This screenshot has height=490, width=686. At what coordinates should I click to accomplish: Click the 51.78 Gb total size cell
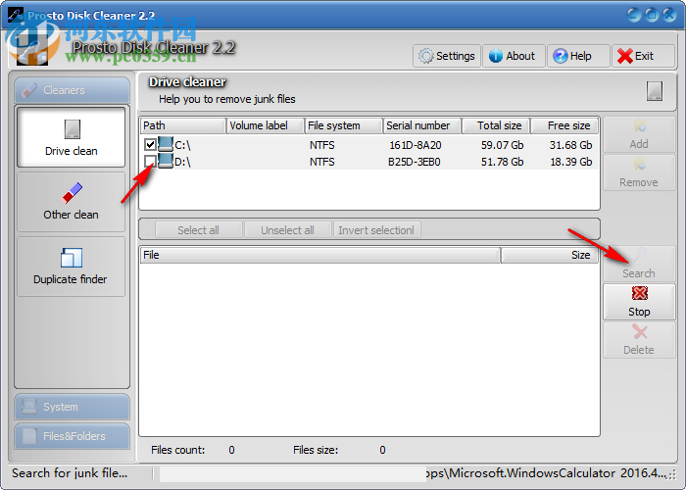[x=502, y=162]
